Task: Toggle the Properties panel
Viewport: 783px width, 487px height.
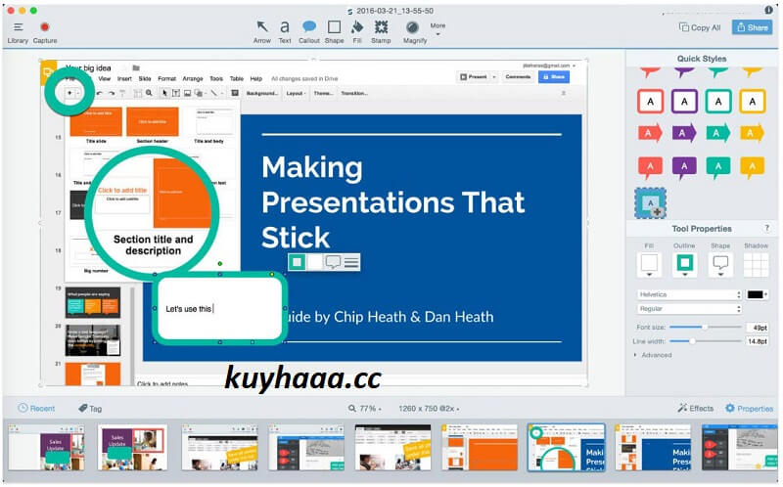Action: point(749,408)
